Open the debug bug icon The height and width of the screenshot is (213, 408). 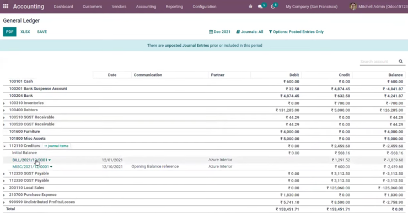[250, 7]
